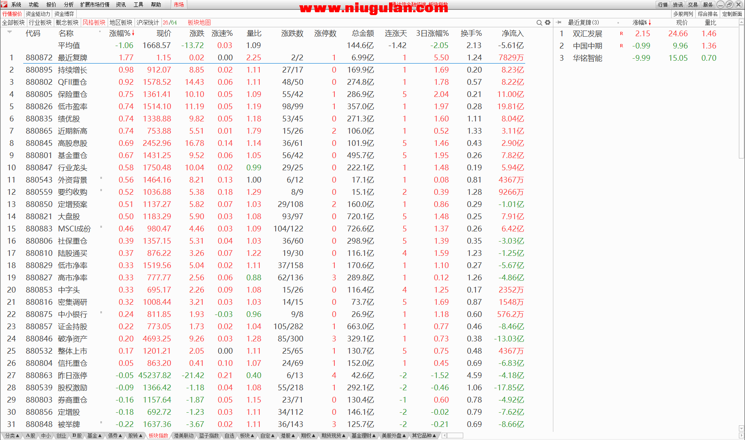This screenshot has height=440, width=745.
Task: Expand the 港股▲ bottom menu
Action: (x=287, y=436)
